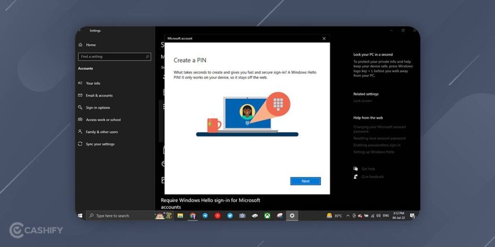Open File Explorer from taskbar
Viewport: 495px width, 247px height.
180,216
